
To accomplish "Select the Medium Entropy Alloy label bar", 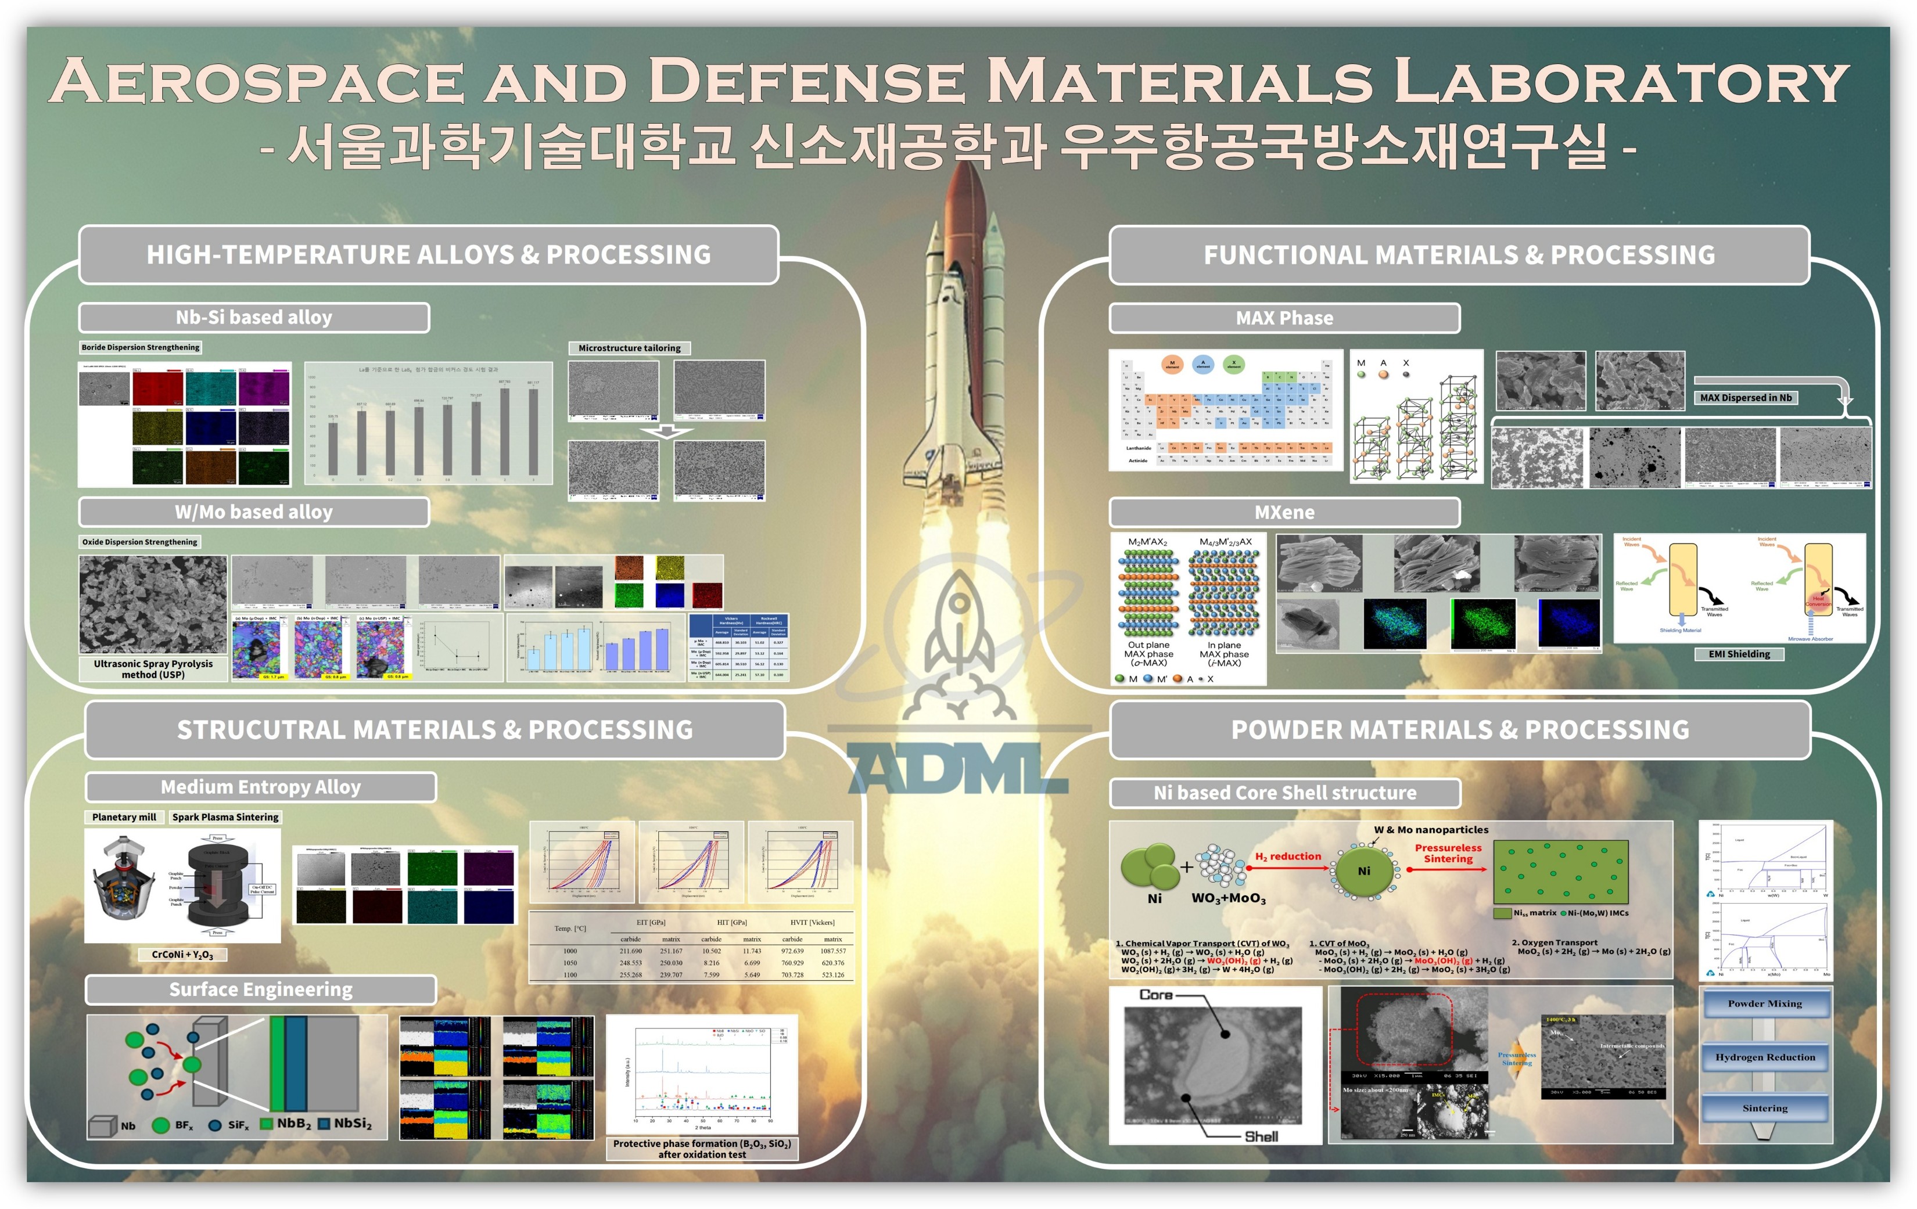I will [261, 787].
